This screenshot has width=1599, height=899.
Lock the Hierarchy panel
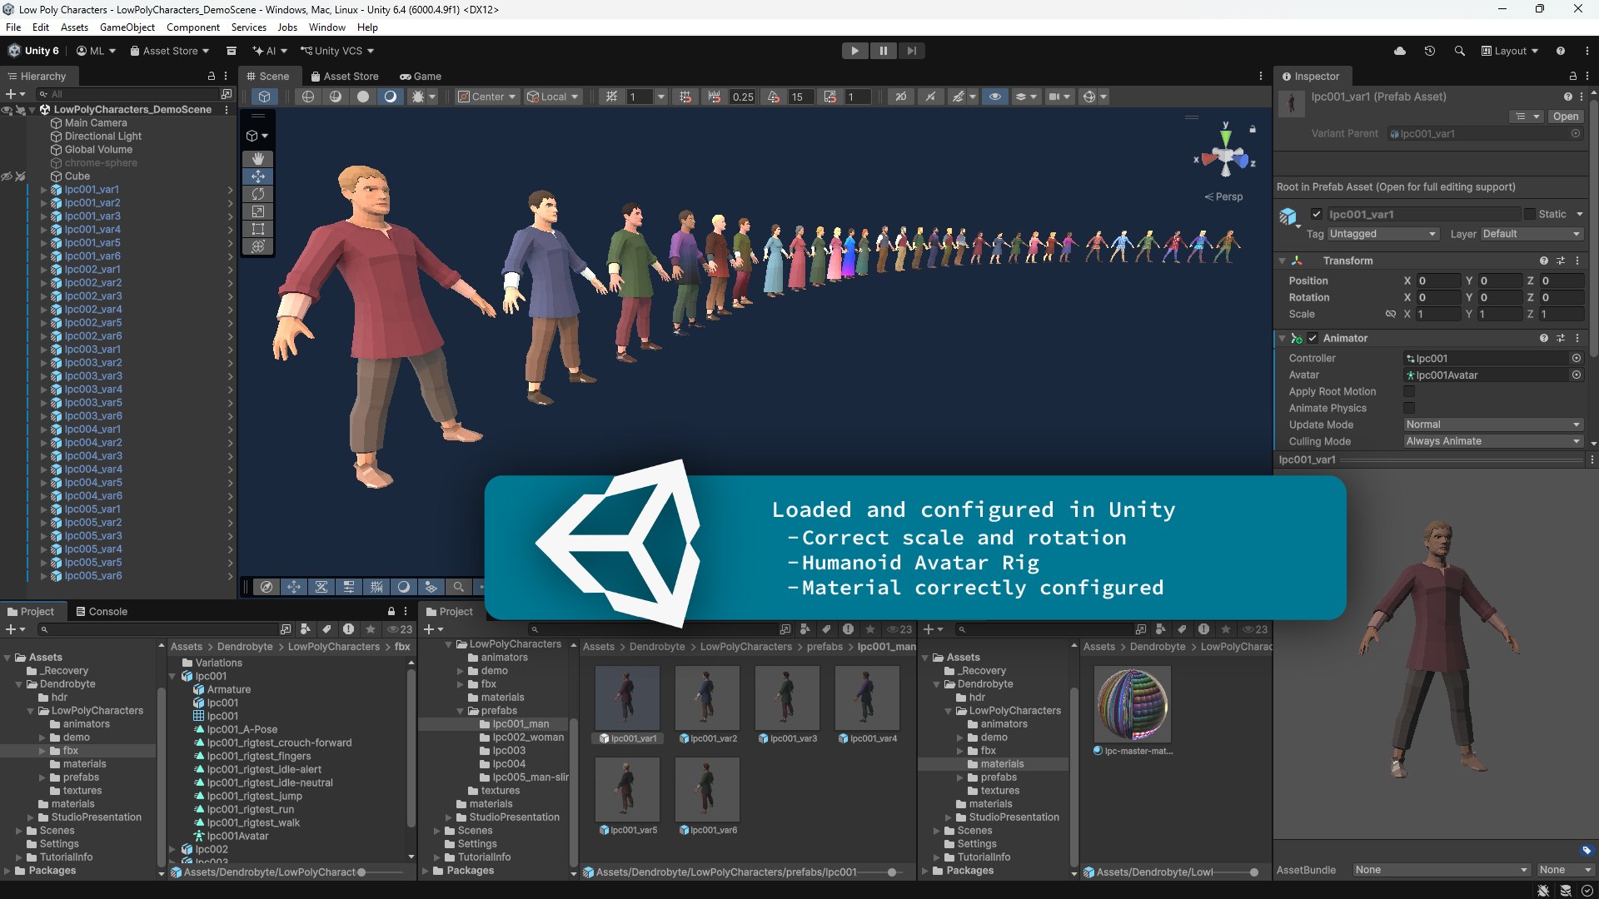(212, 76)
